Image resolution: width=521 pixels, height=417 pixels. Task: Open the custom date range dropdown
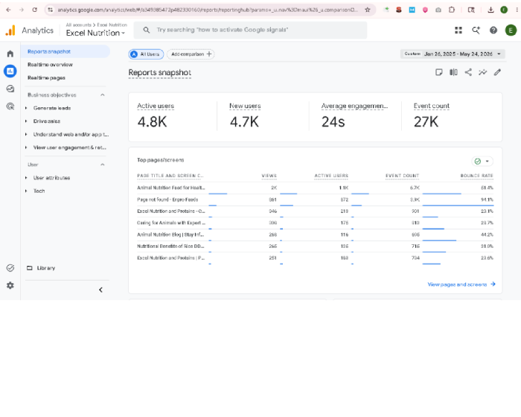[x=453, y=54]
